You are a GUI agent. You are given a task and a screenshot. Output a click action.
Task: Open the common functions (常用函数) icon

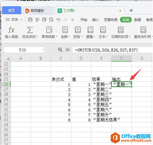coord(49,30)
